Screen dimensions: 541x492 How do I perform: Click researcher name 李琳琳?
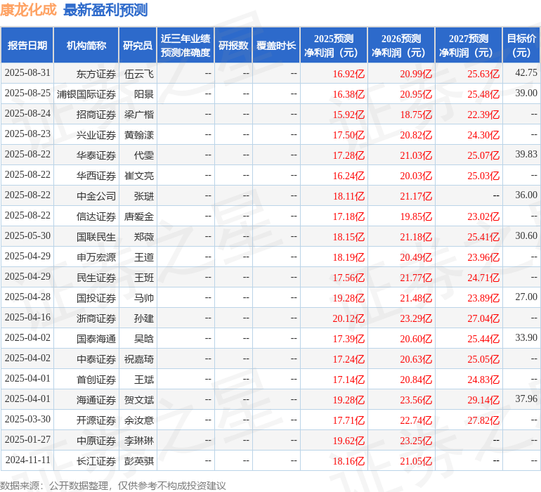coord(139,441)
